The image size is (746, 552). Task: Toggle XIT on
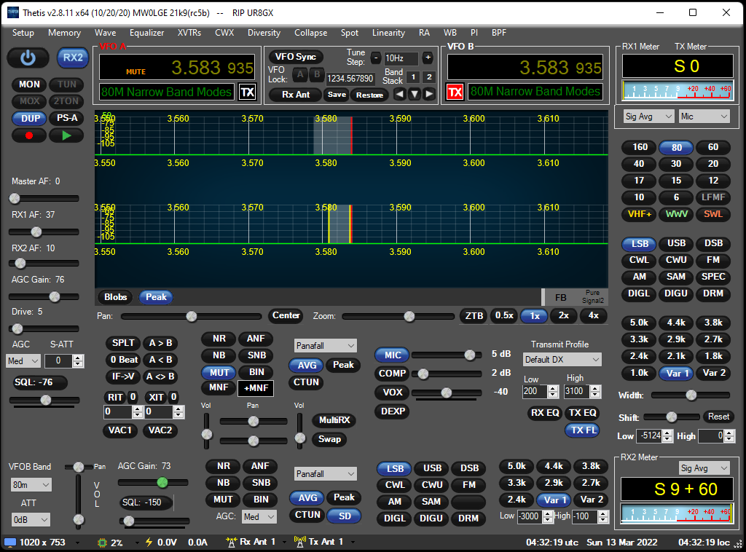[x=156, y=397]
